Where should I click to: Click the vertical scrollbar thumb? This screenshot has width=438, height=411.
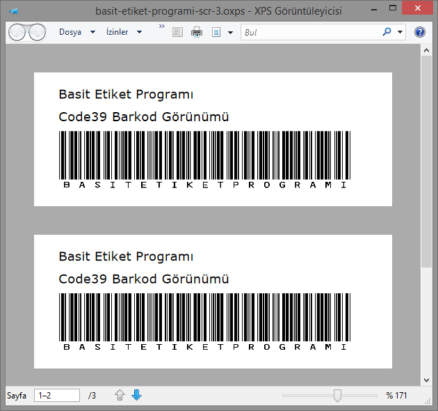tap(427, 162)
